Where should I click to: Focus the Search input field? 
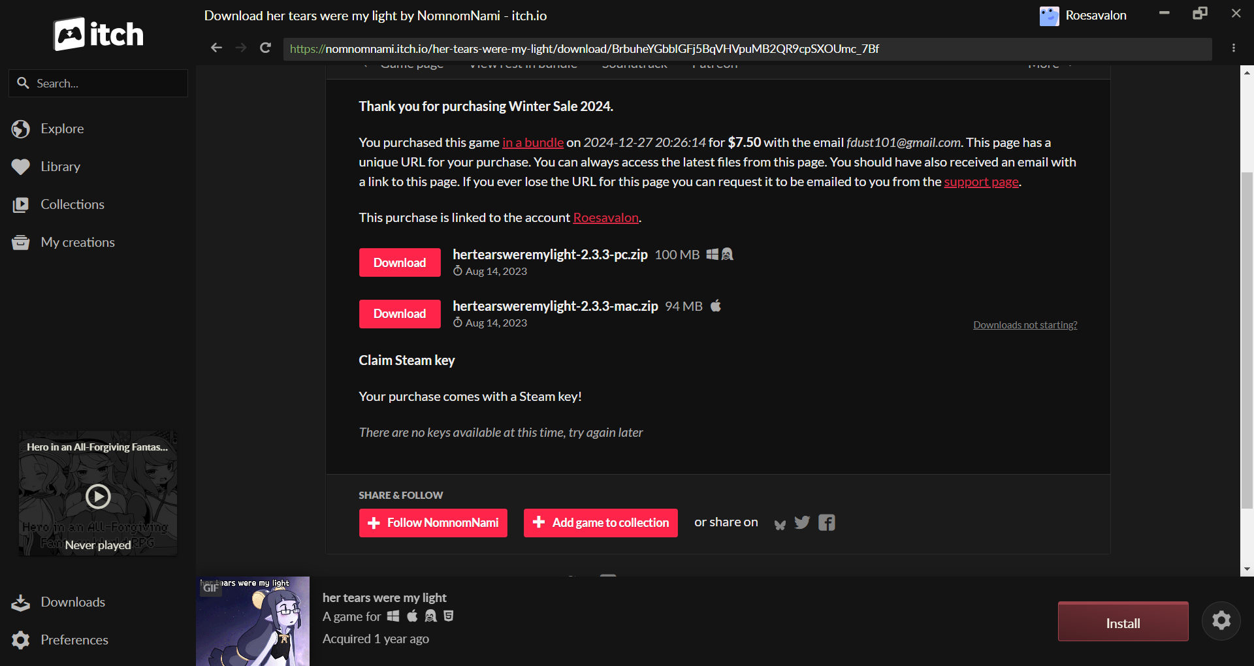(x=98, y=83)
